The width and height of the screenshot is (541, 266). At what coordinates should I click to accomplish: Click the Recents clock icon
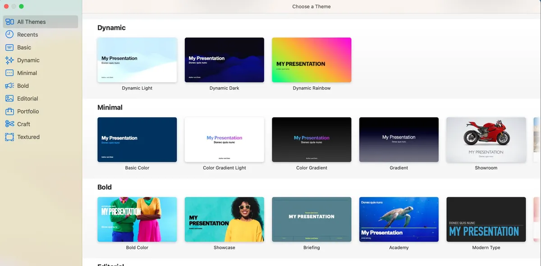click(9, 34)
